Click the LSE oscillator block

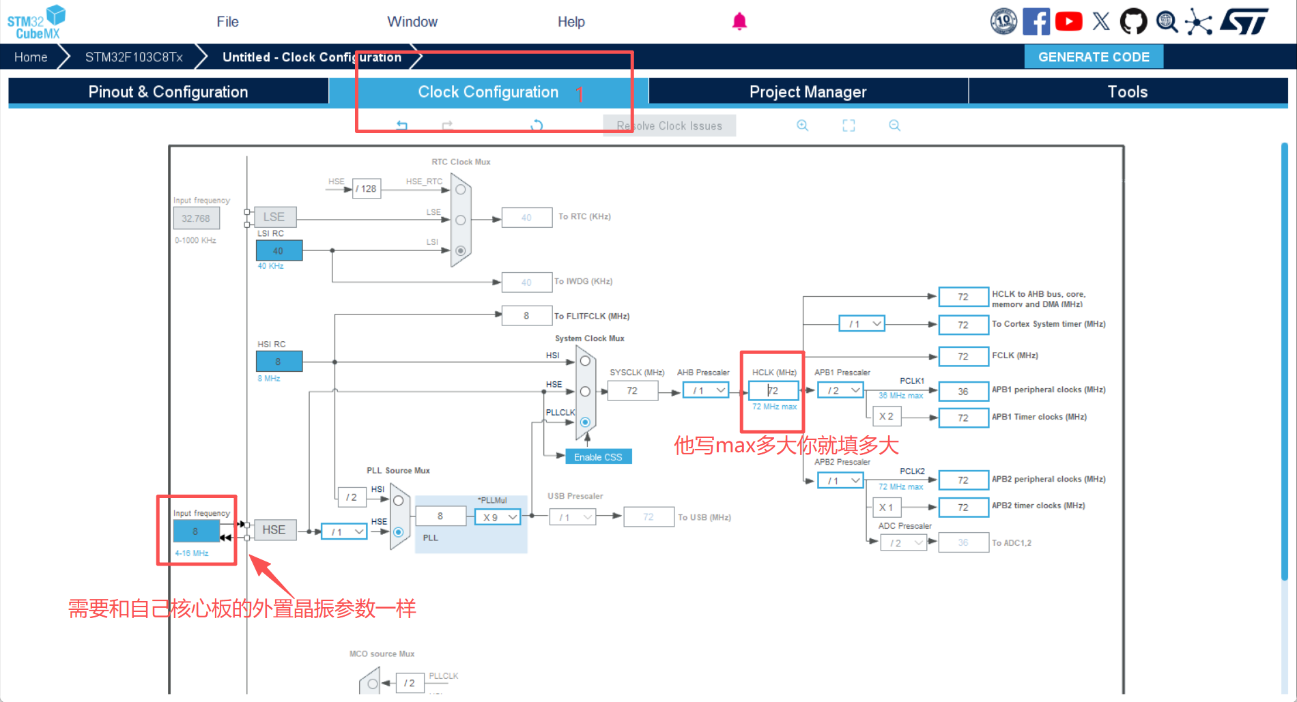[274, 217]
